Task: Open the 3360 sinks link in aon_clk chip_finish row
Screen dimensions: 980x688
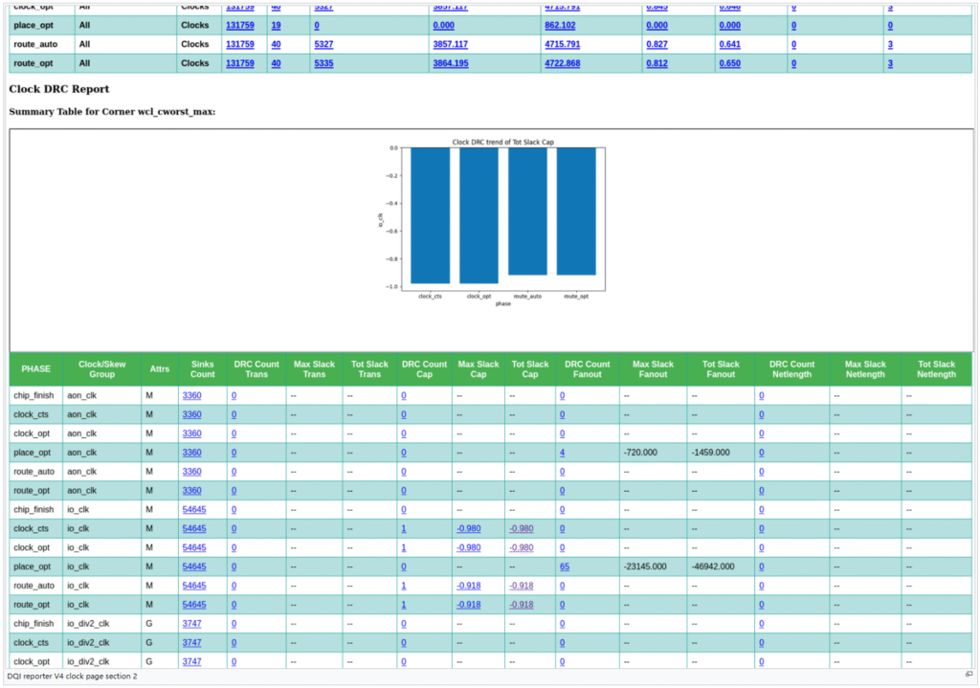Action: pyautogui.click(x=191, y=394)
